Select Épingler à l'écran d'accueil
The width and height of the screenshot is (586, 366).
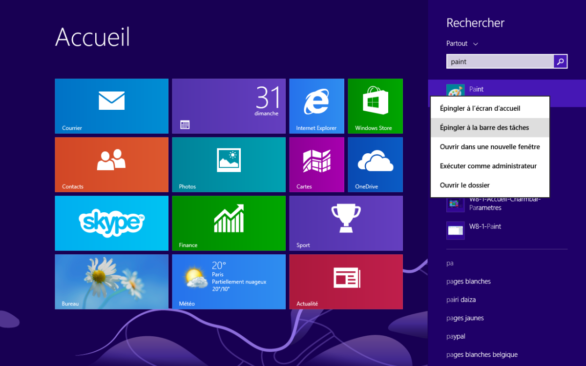(490, 108)
